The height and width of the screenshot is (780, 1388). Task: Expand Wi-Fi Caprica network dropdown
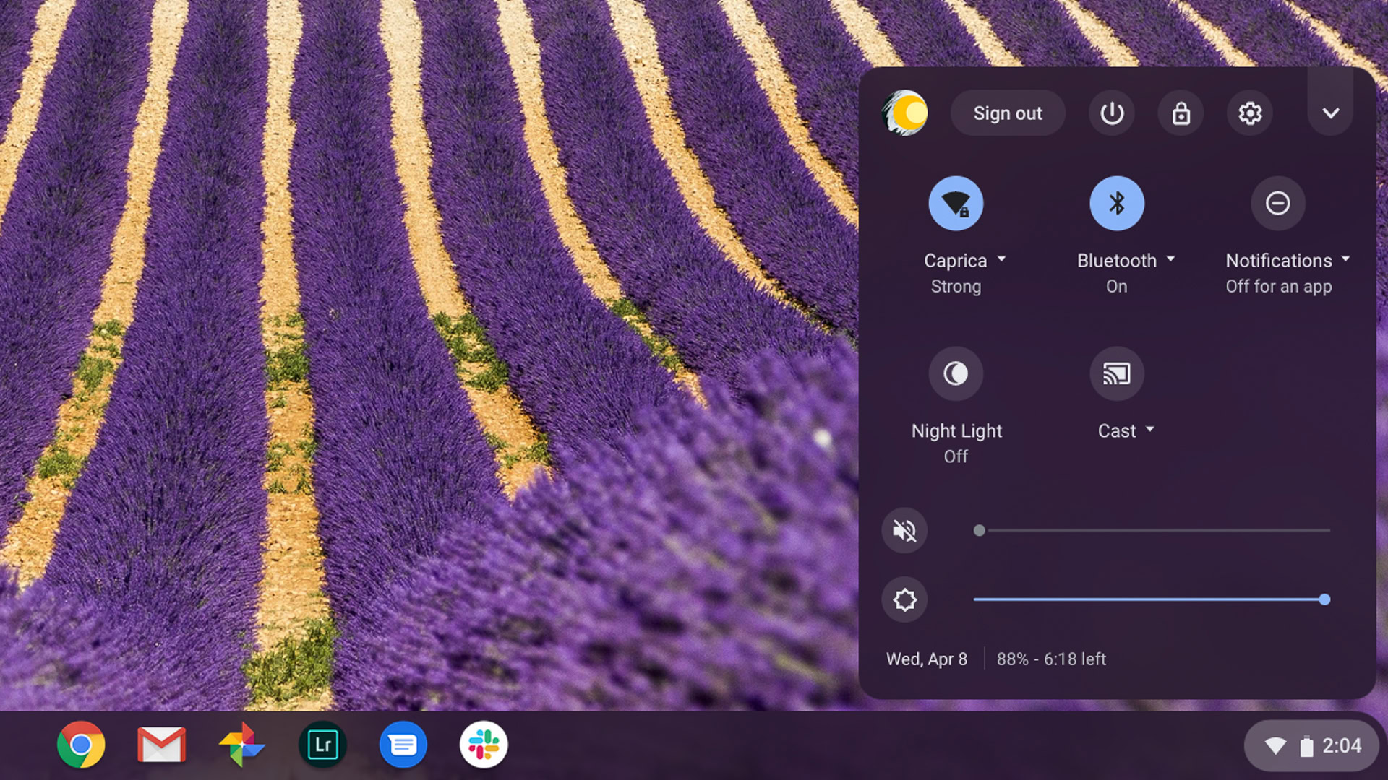1002,259
